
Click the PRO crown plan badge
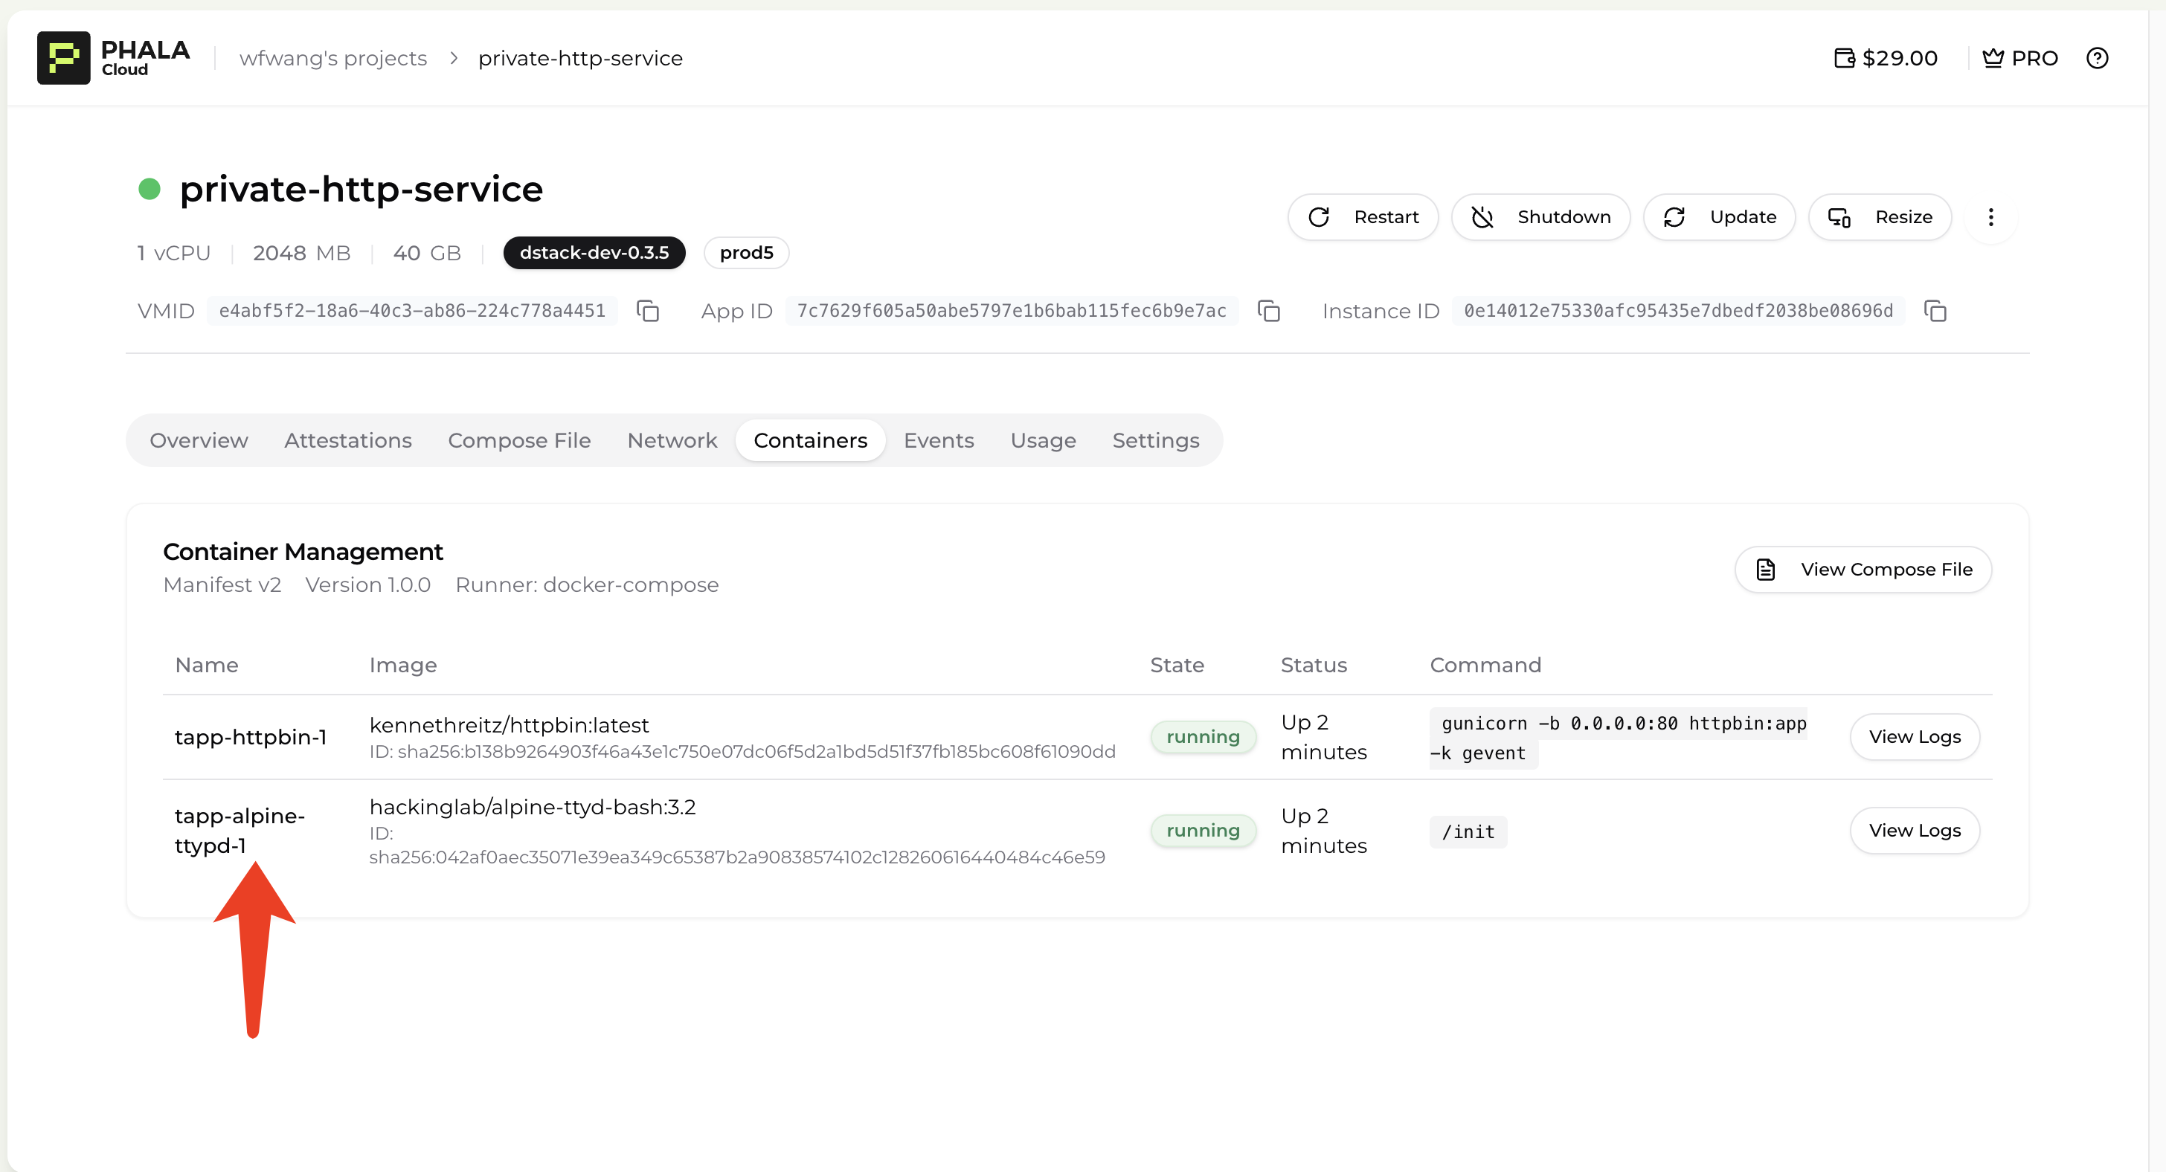pyautogui.click(x=2019, y=58)
